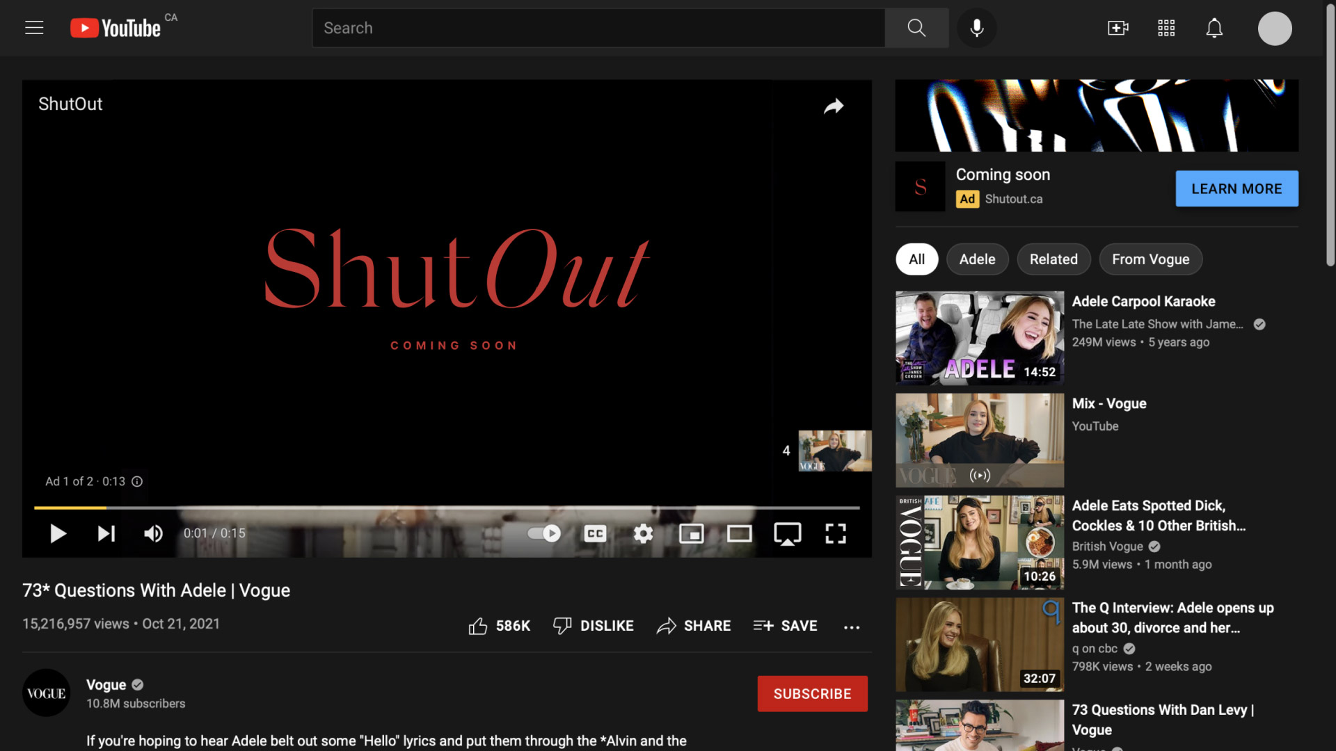Click the LEARN MORE ad button

[x=1236, y=188]
